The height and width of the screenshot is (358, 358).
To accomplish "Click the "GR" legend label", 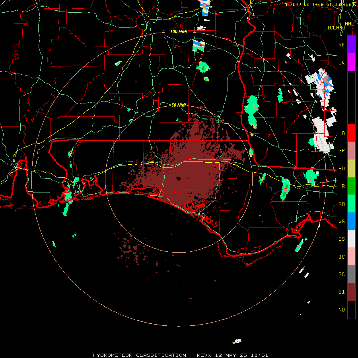I will pyautogui.click(x=342, y=151).
